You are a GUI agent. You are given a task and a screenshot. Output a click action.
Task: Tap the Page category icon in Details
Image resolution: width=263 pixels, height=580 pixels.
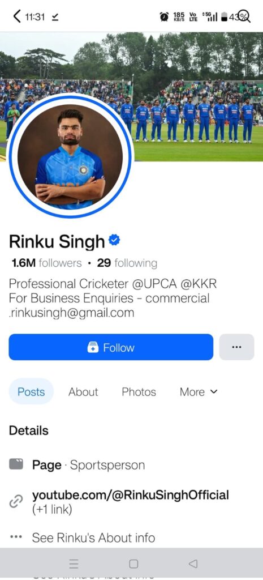click(x=16, y=464)
